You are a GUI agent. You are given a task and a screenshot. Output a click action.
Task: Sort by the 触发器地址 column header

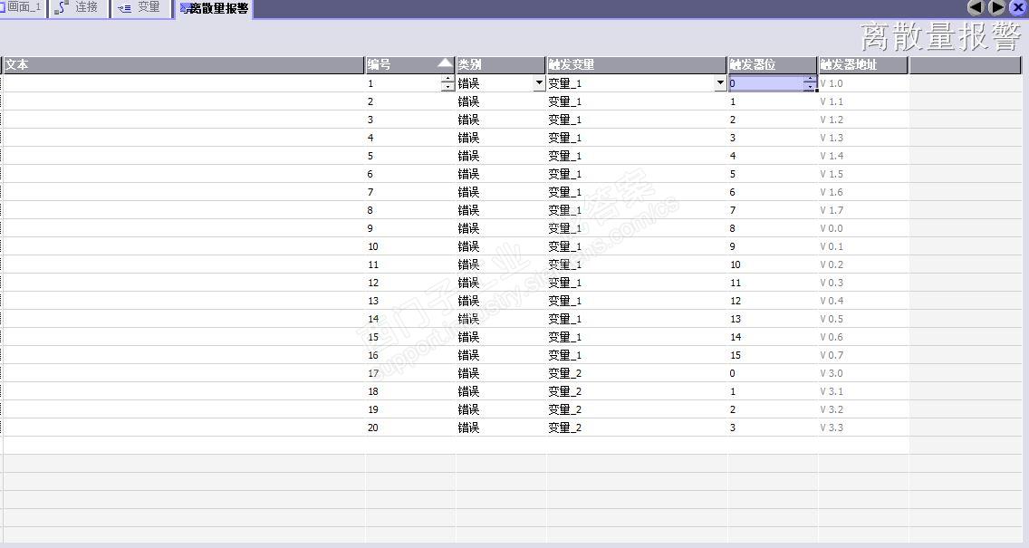click(863, 65)
